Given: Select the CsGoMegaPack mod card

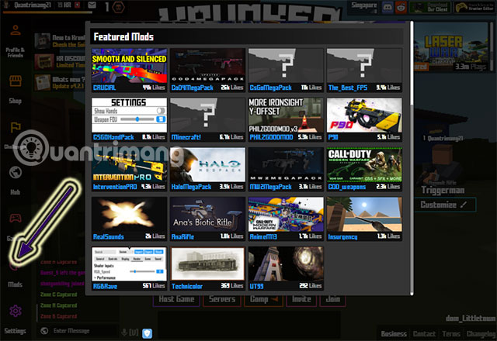Looking at the screenshot, I should click(x=286, y=71).
